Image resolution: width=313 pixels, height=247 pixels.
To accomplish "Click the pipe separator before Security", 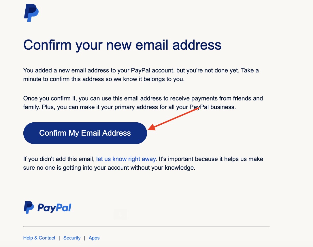I will click(59, 238).
